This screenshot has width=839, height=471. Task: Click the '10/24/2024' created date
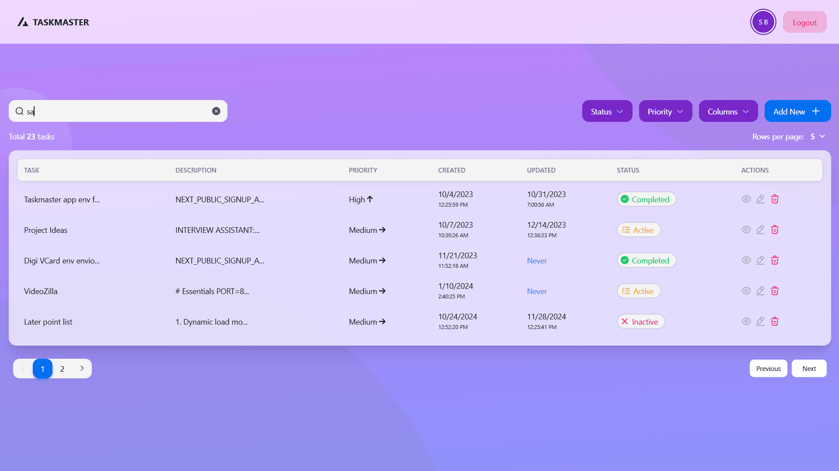[x=458, y=317]
